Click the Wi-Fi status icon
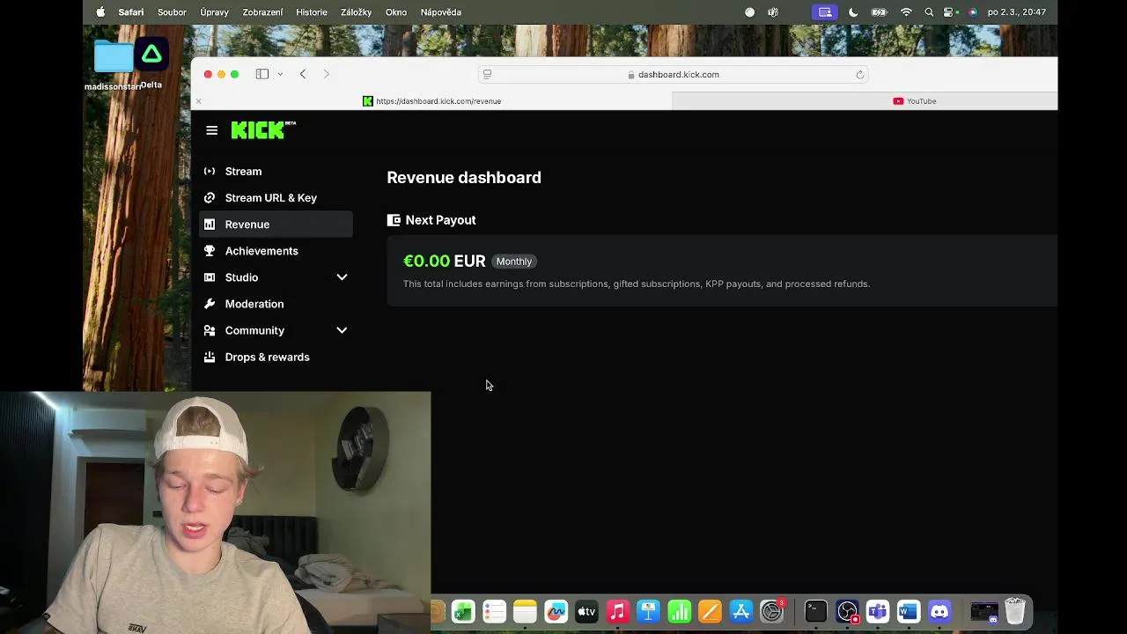 point(906,12)
